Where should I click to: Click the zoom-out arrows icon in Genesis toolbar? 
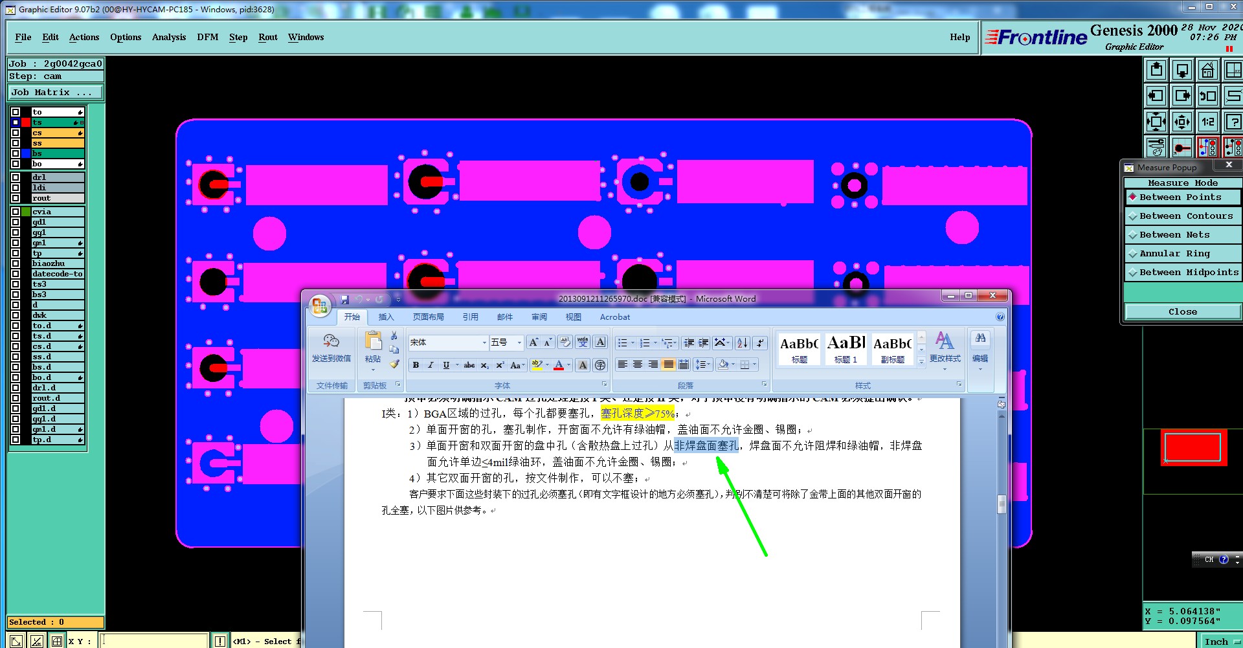coord(1181,121)
